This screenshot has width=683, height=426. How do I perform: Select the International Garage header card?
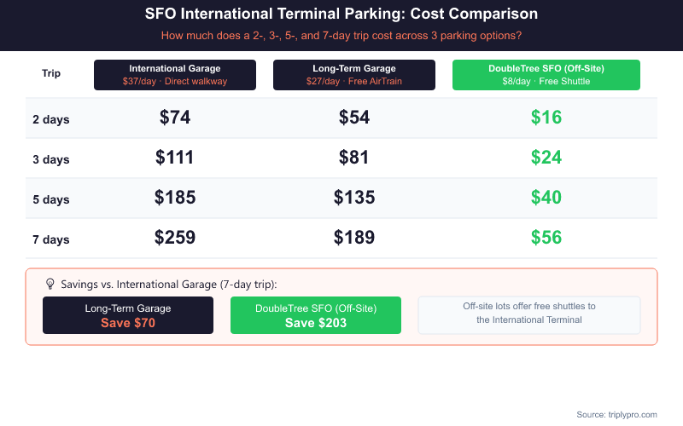[x=175, y=74]
